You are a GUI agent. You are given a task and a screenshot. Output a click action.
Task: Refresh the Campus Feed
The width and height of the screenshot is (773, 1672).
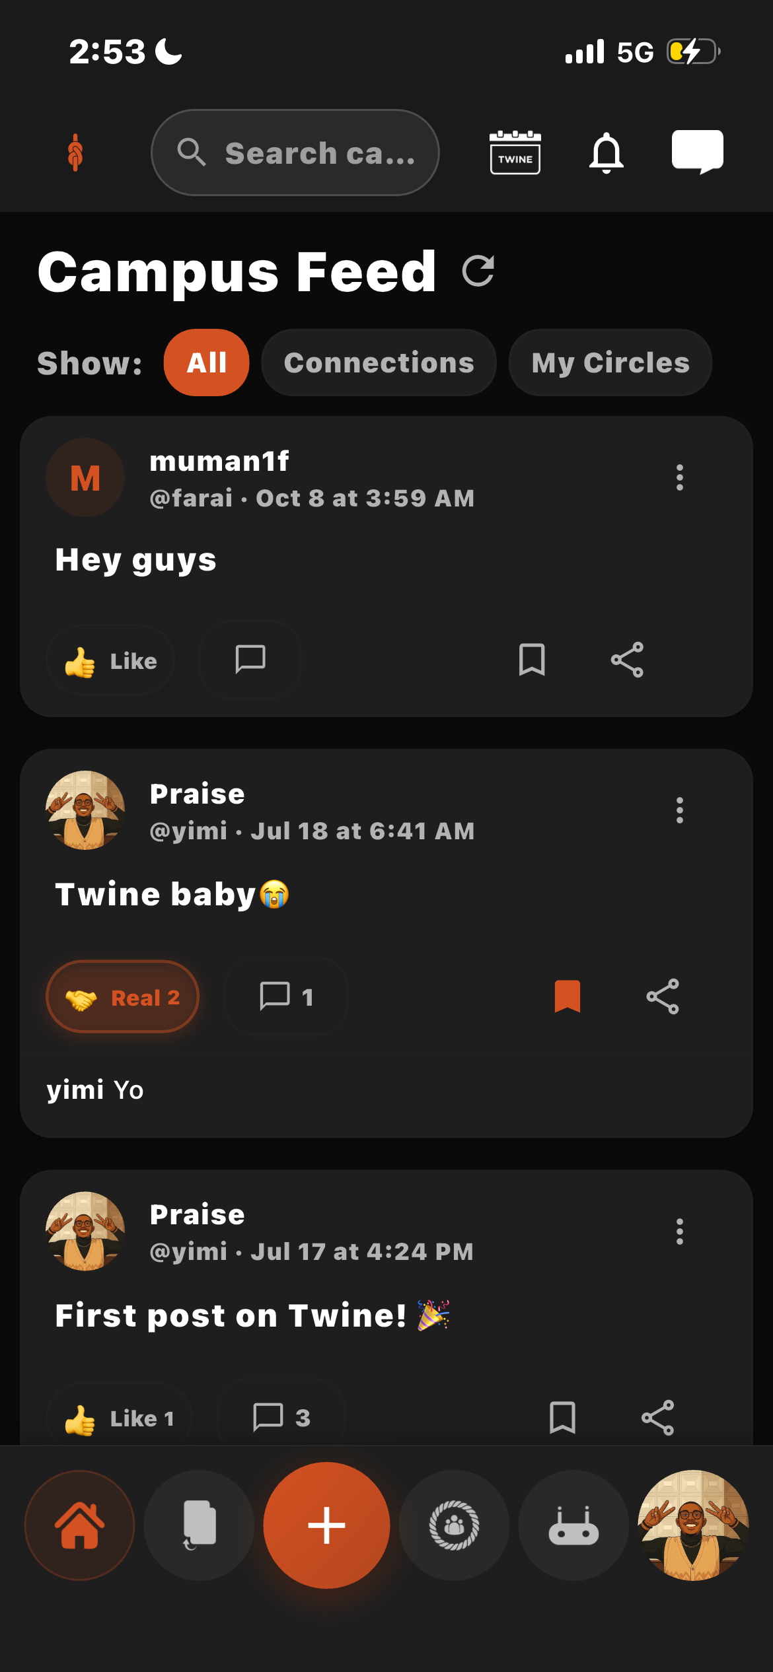pyautogui.click(x=478, y=271)
